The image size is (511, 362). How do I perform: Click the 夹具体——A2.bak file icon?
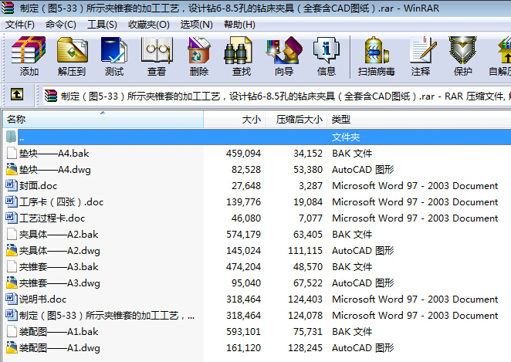12,234
